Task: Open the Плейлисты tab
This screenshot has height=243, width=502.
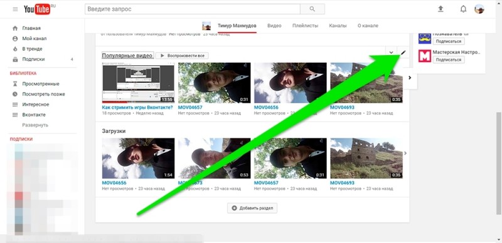Action: click(305, 26)
